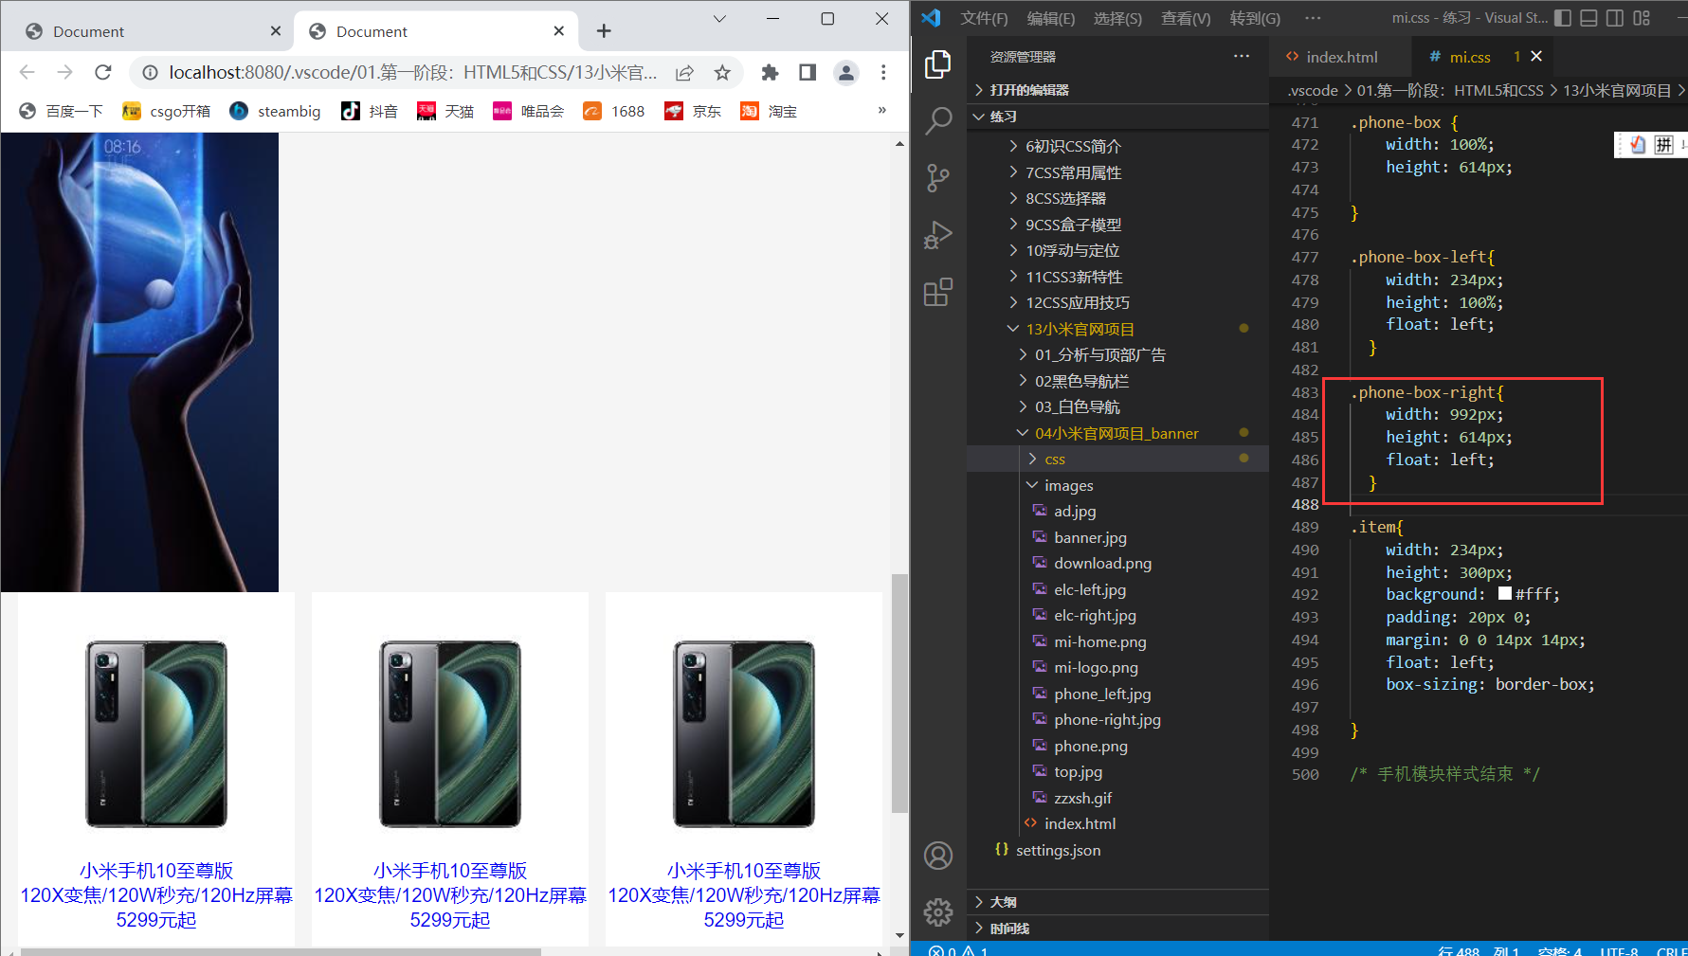Click the browser address bar URL

(x=413, y=72)
